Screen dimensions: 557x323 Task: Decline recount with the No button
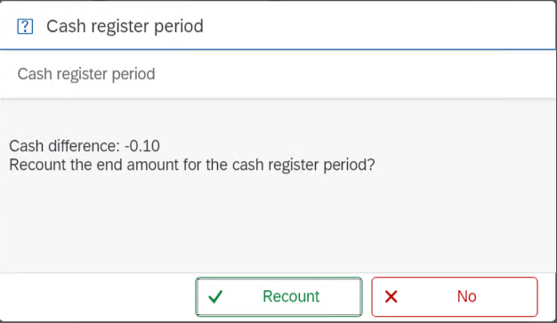point(455,296)
